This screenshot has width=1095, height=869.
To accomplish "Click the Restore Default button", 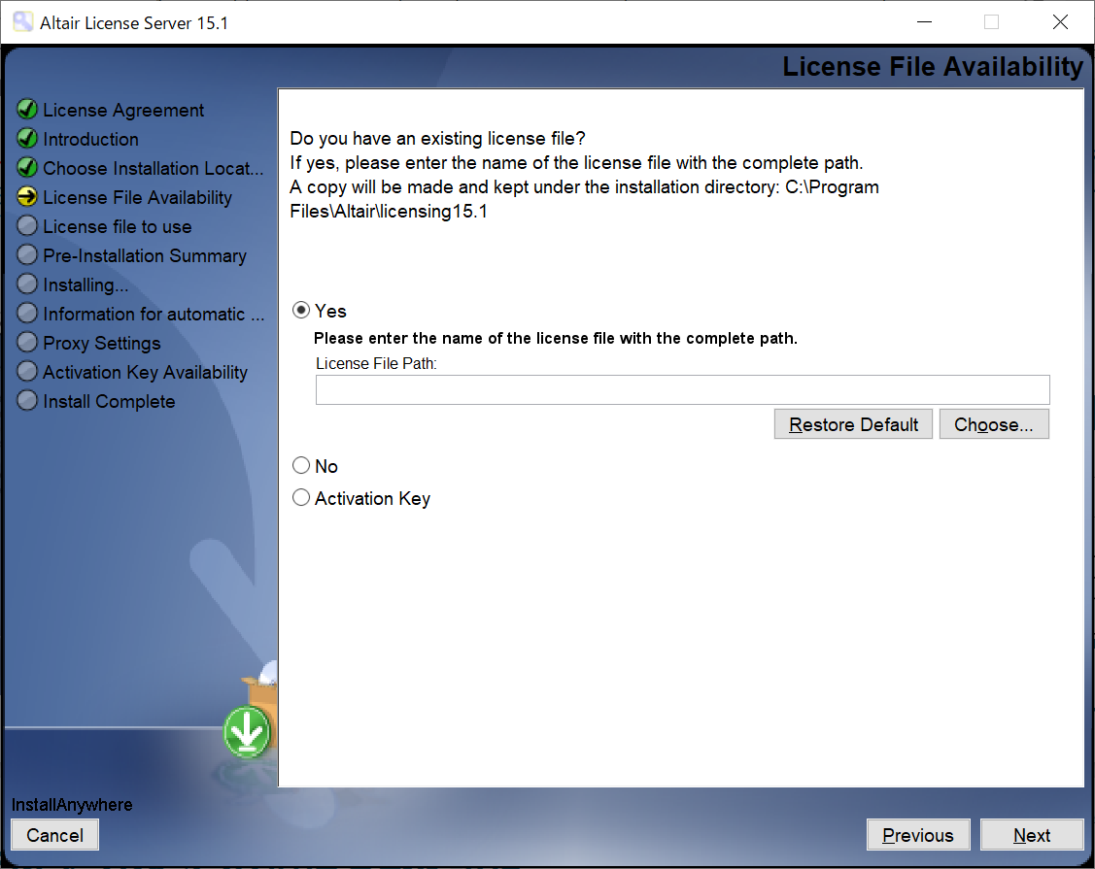I will point(853,424).
